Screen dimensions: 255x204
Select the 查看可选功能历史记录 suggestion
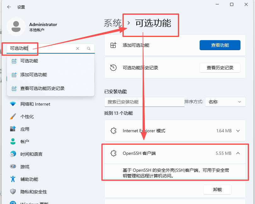coord(51,89)
